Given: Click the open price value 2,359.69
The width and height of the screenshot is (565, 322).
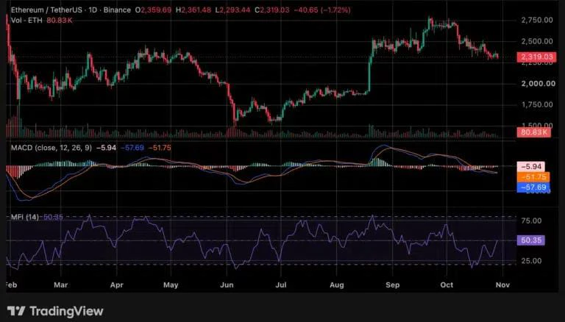Looking at the screenshot, I should (156, 10).
